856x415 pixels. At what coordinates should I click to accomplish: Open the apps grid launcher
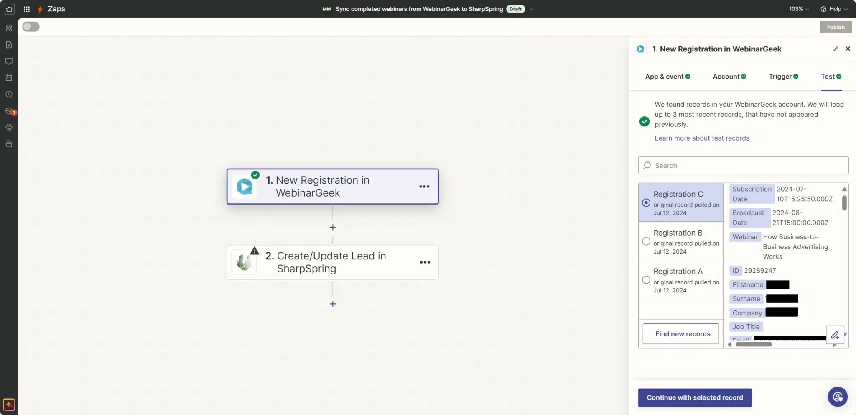click(x=27, y=9)
